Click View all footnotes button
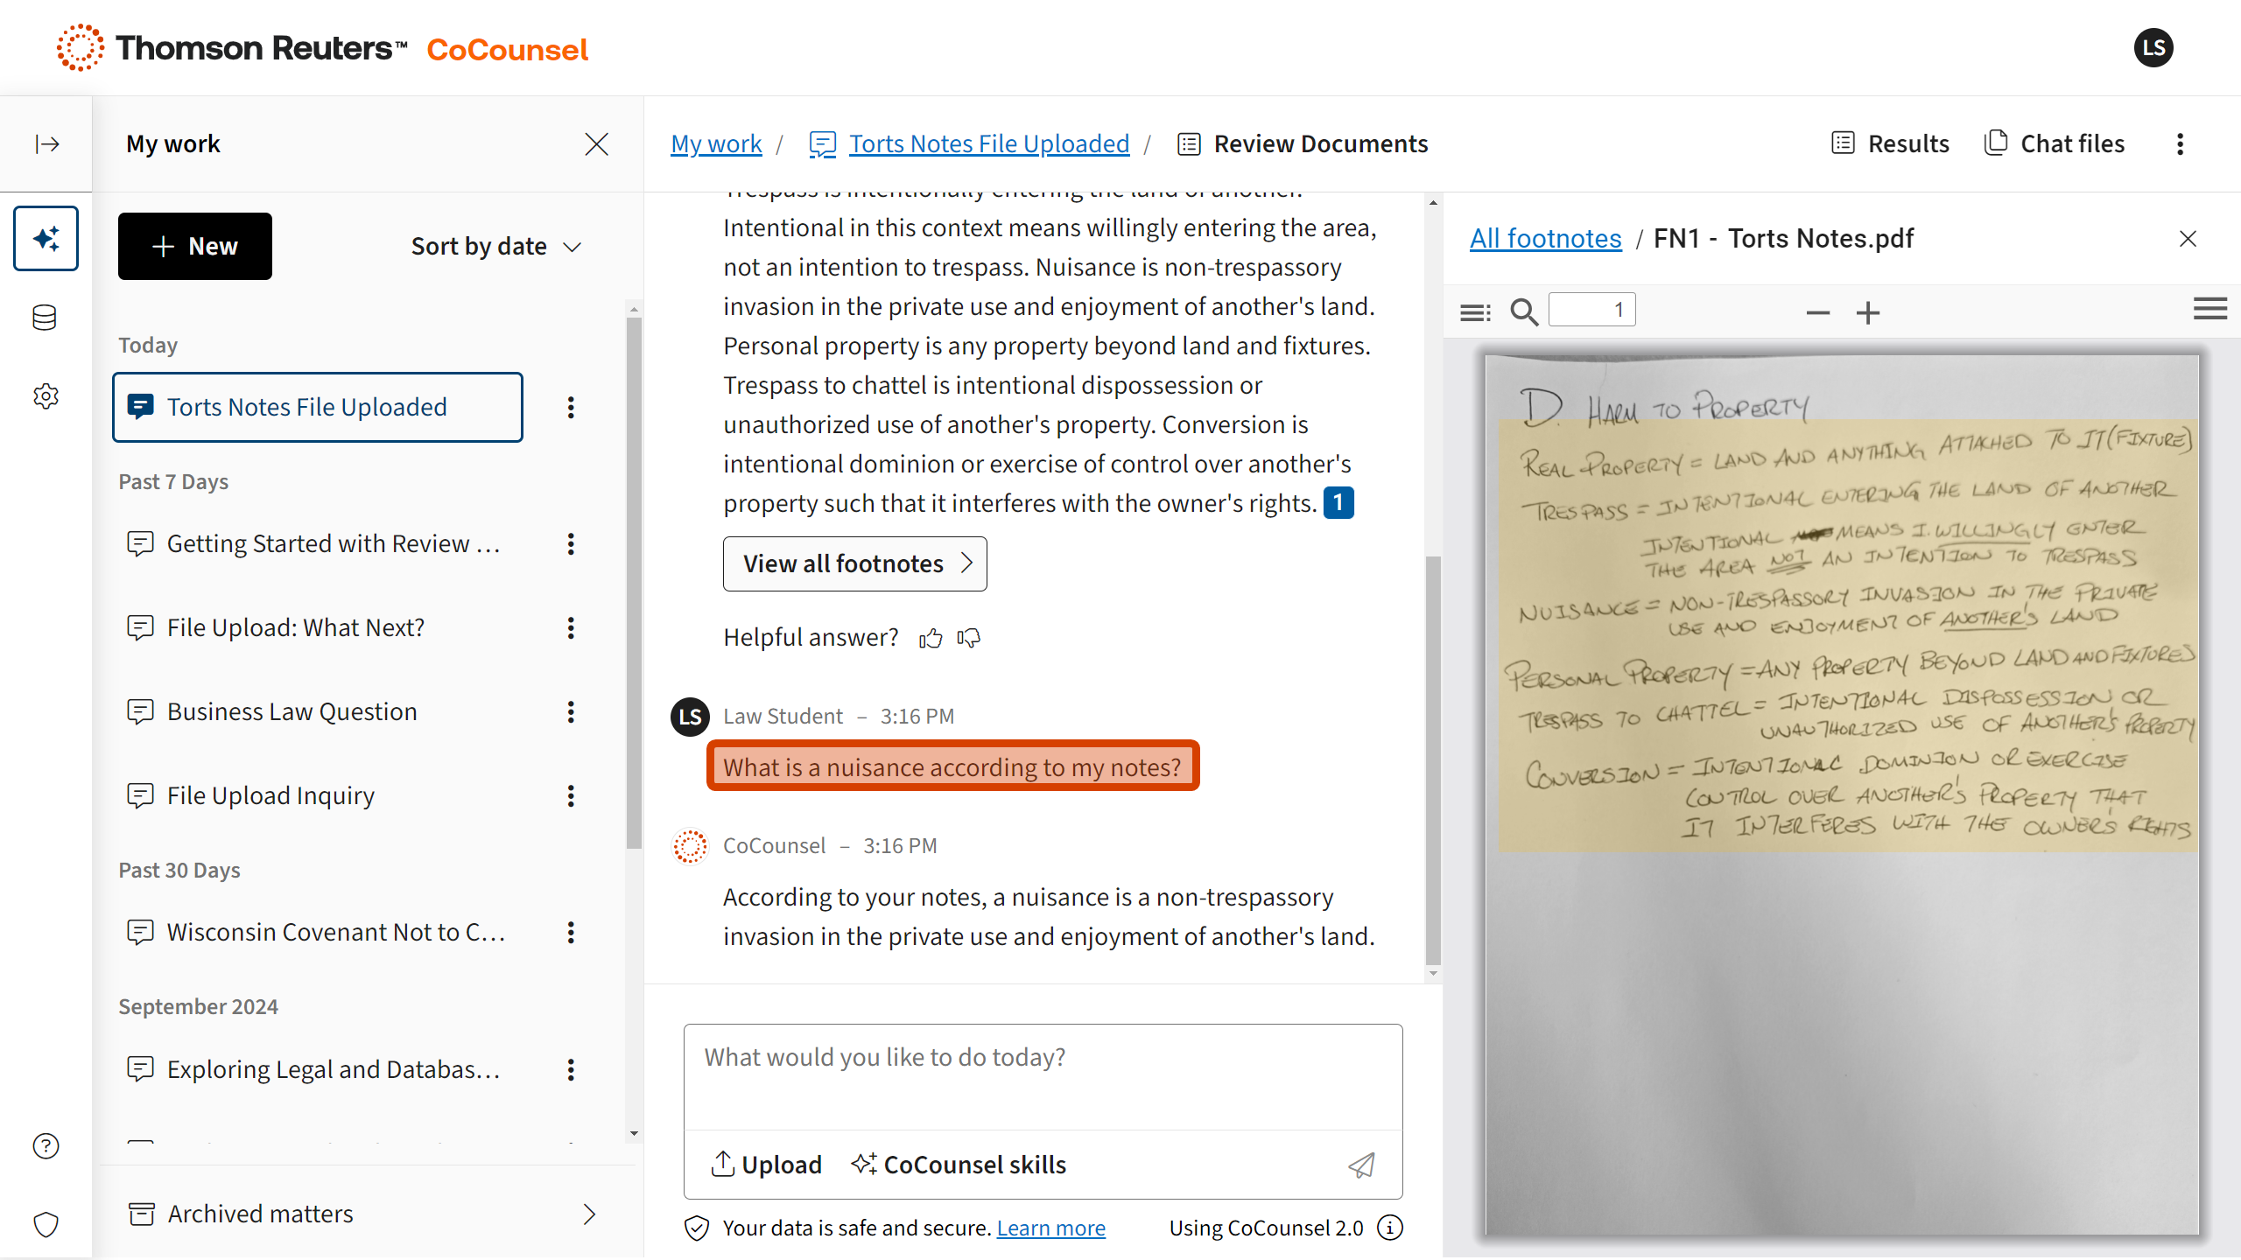2241x1260 pixels. pyautogui.click(x=855, y=563)
